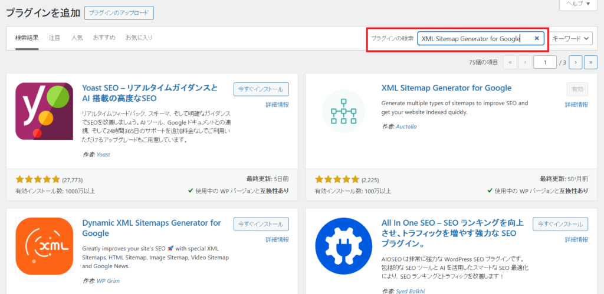Viewport: 604px width, 294px height.
Task: Install Dynamic XML Sitemaps Generator plugin
Action: point(261,224)
